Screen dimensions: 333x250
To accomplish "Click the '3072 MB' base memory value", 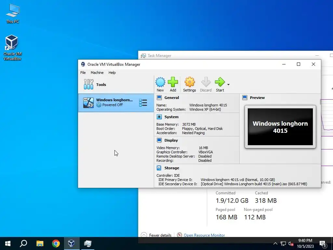I will (x=189, y=124).
